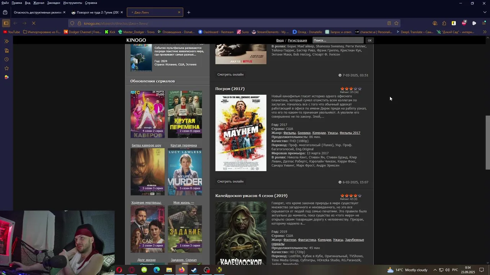Open Калейдоскоп ужасов 4 сезон title
Image resolution: width=490 pixels, height=275 pixels.
point(251,196)
